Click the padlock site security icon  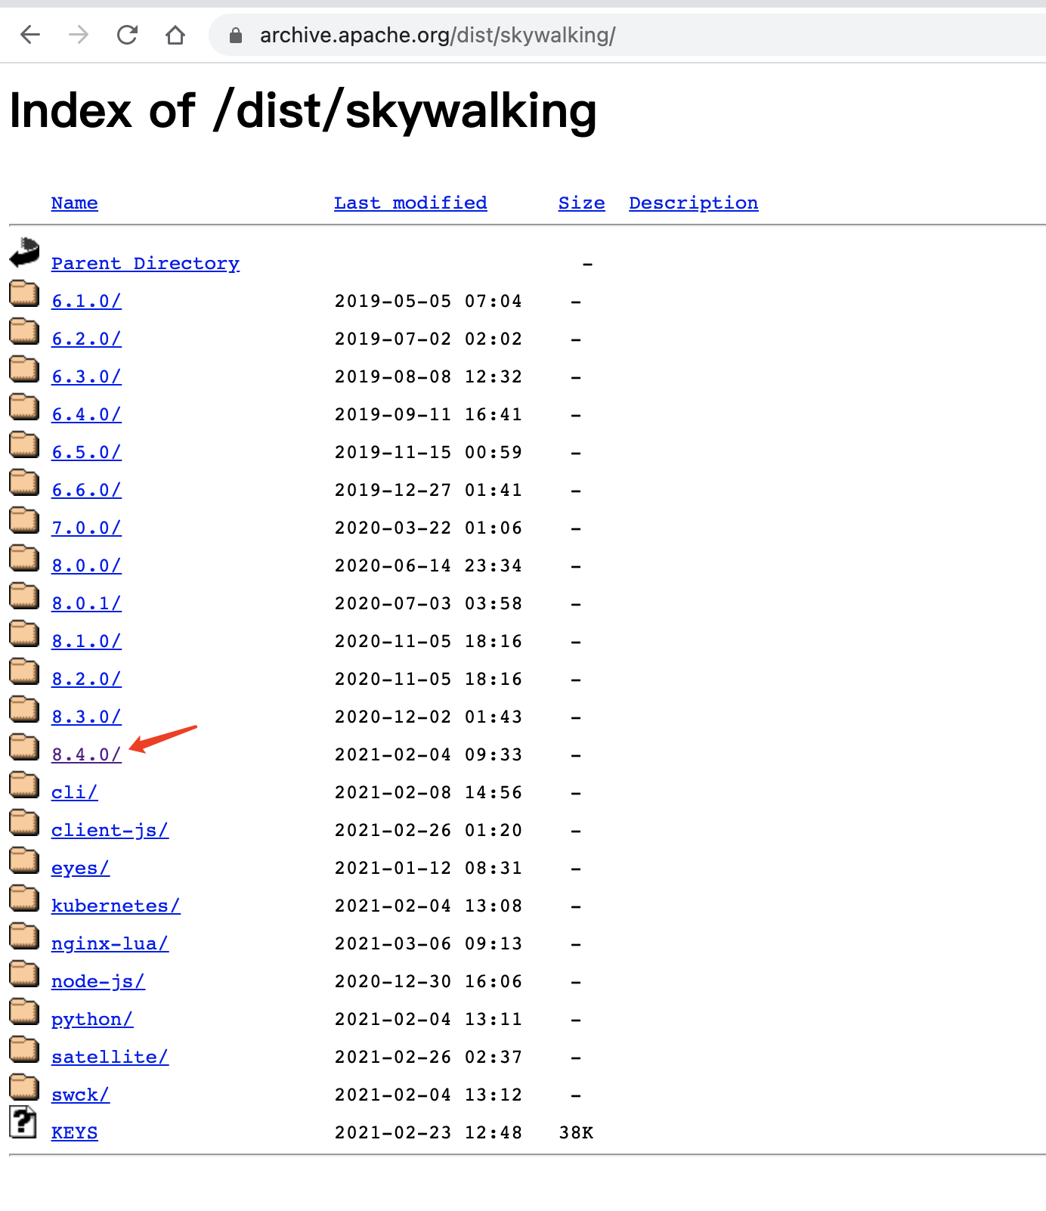pos(236,36)
